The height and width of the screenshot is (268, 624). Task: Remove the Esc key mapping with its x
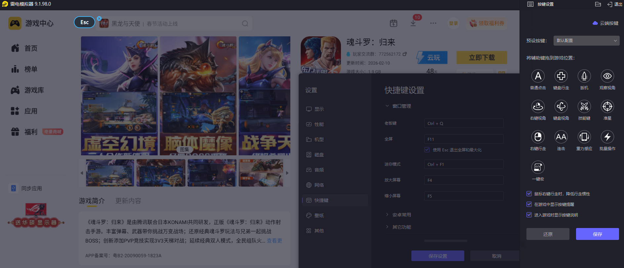[99, 19]
